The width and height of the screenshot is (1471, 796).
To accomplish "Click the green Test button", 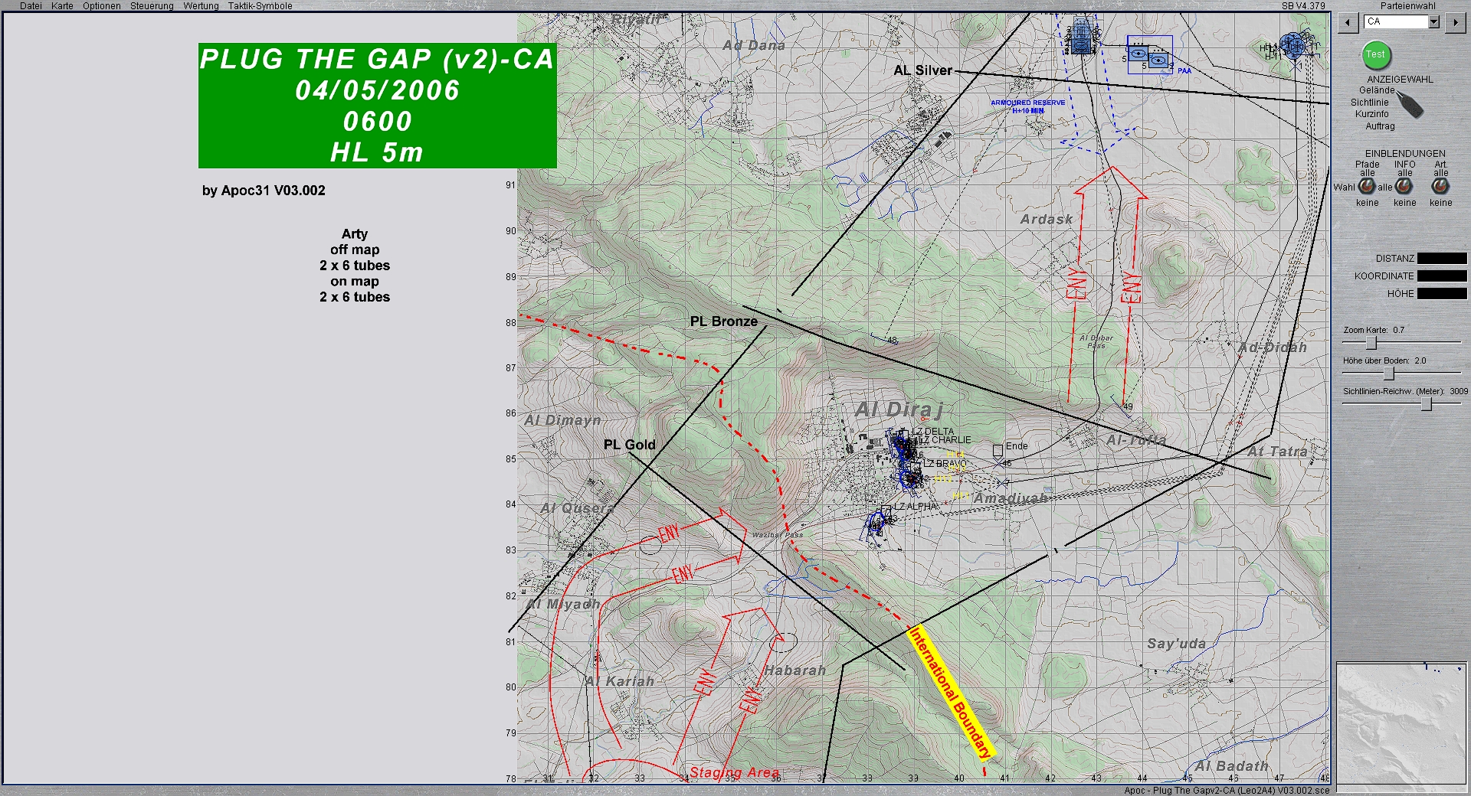I will click(x=1375, y=54).
